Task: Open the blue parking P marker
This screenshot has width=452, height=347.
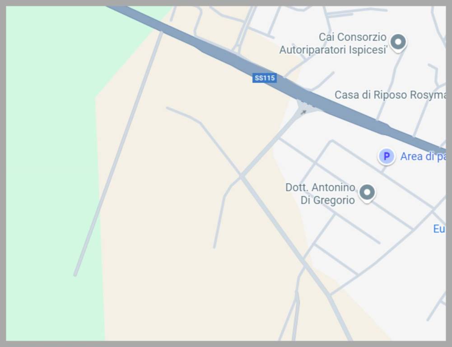Action: pyautogui.click(x=386, y=157)
